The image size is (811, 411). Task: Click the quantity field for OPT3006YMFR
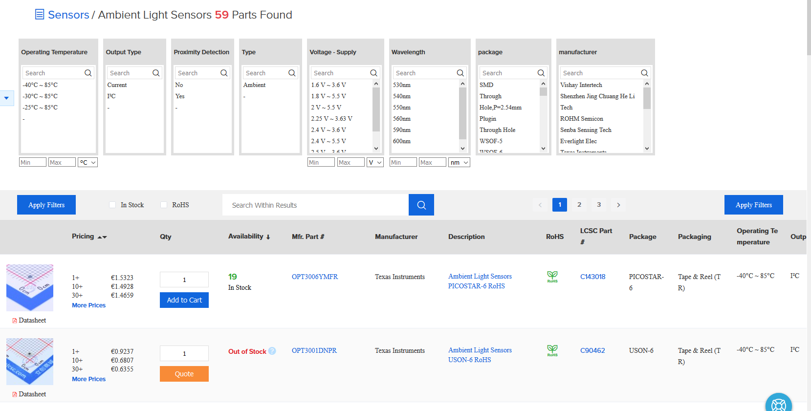(x=184, y=280)
